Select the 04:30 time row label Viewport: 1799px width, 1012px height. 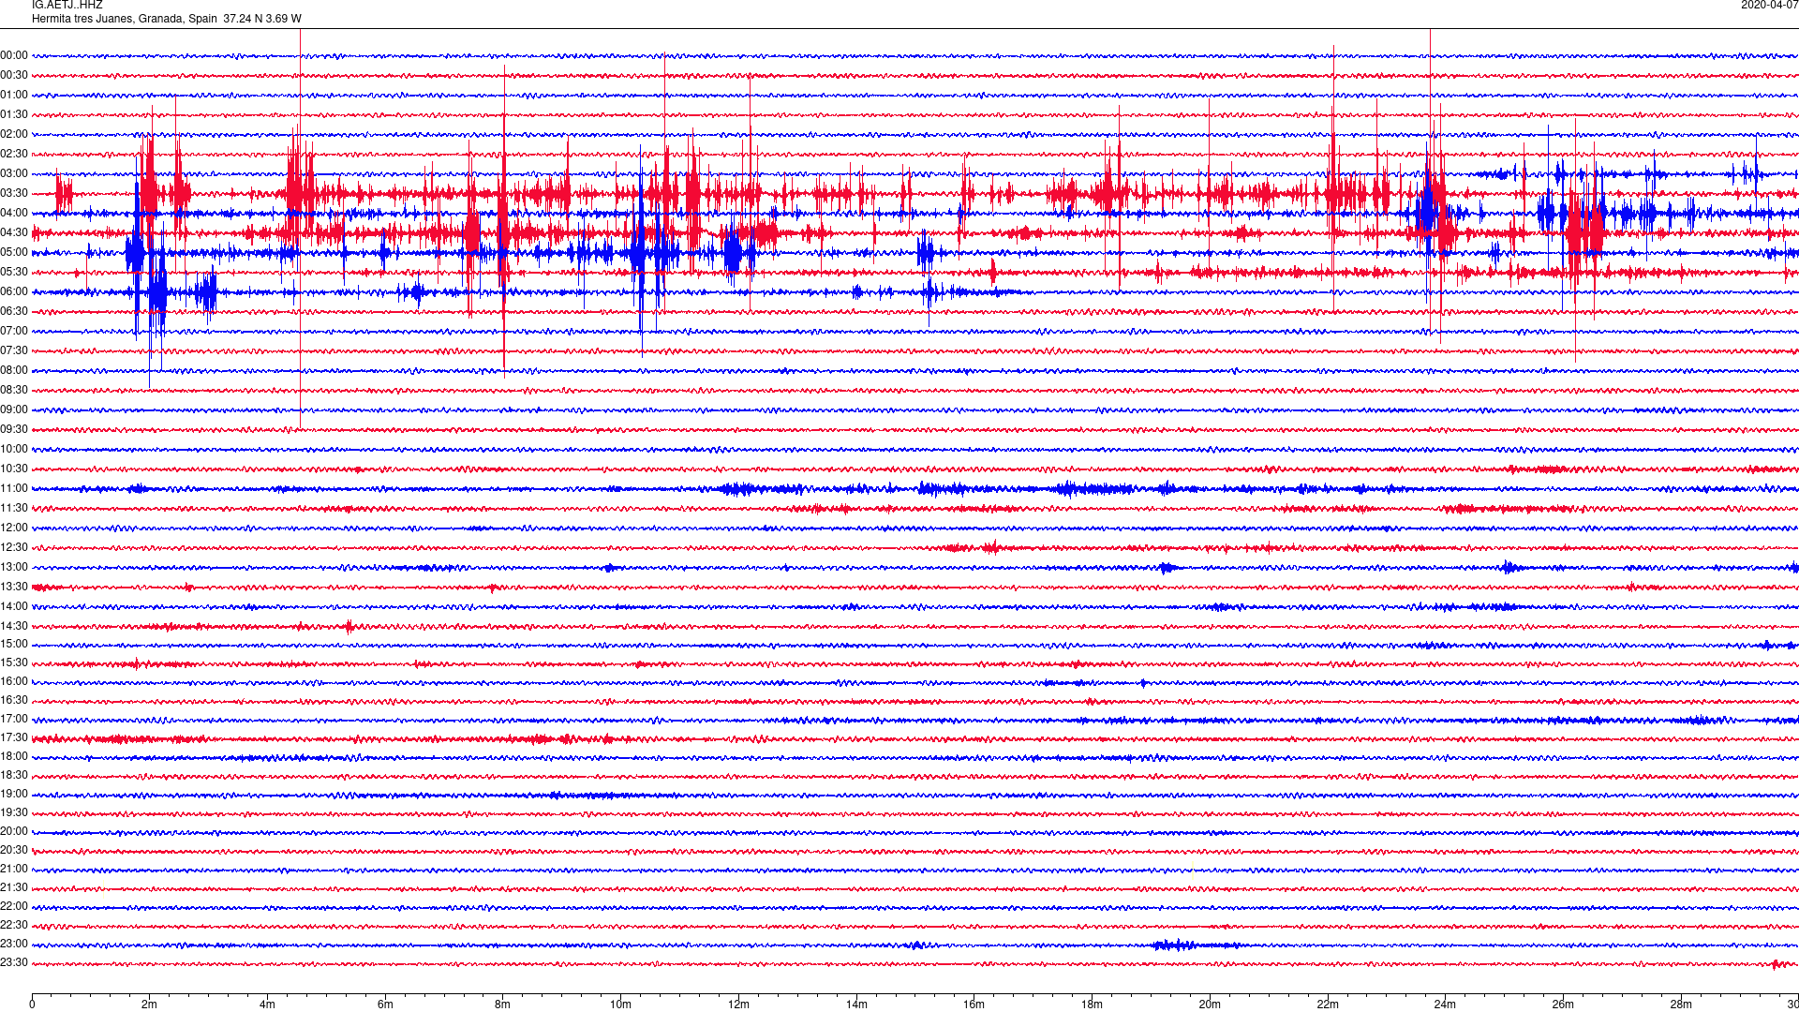tap(14, 232)
